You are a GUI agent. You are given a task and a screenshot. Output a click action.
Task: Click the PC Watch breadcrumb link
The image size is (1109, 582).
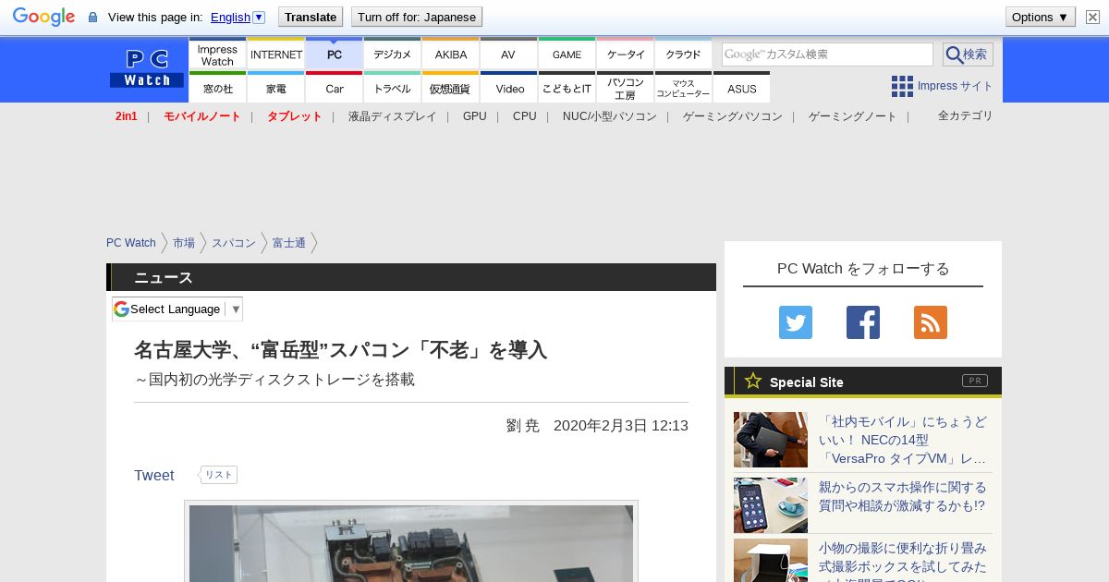(x=131, y=243)
